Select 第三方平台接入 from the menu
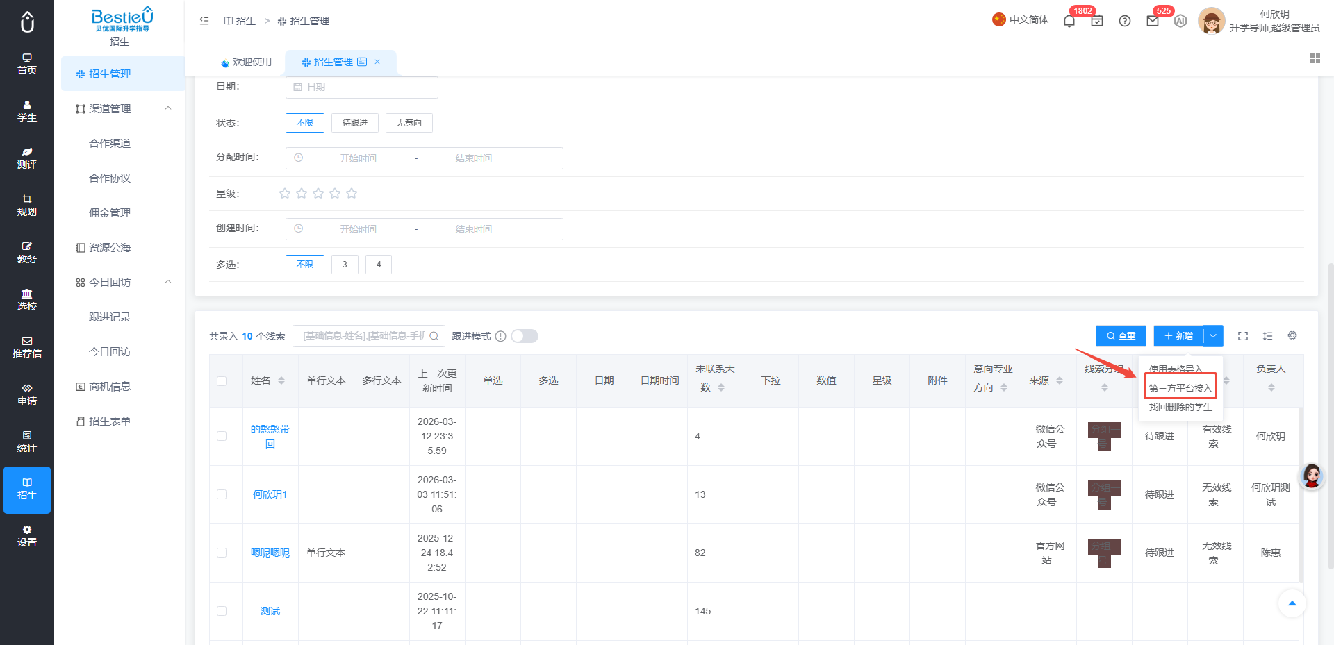Image resolution: width=1334 pixels, height=645 pixels. pos(1180,388)
